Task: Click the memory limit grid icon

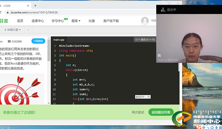Action: pyautogui.click(x=9, y=41)
